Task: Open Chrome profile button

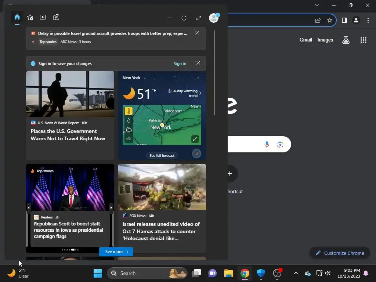Action: point(356,21)
